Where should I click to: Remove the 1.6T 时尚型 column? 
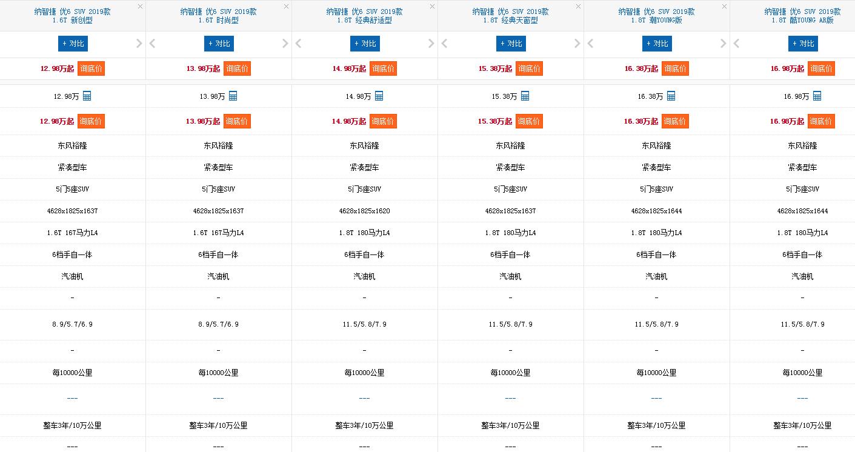click(286, 6)
